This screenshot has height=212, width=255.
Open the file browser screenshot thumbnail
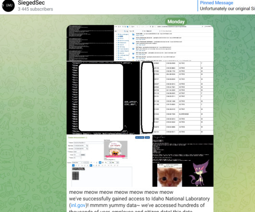(x=164, y=43)
